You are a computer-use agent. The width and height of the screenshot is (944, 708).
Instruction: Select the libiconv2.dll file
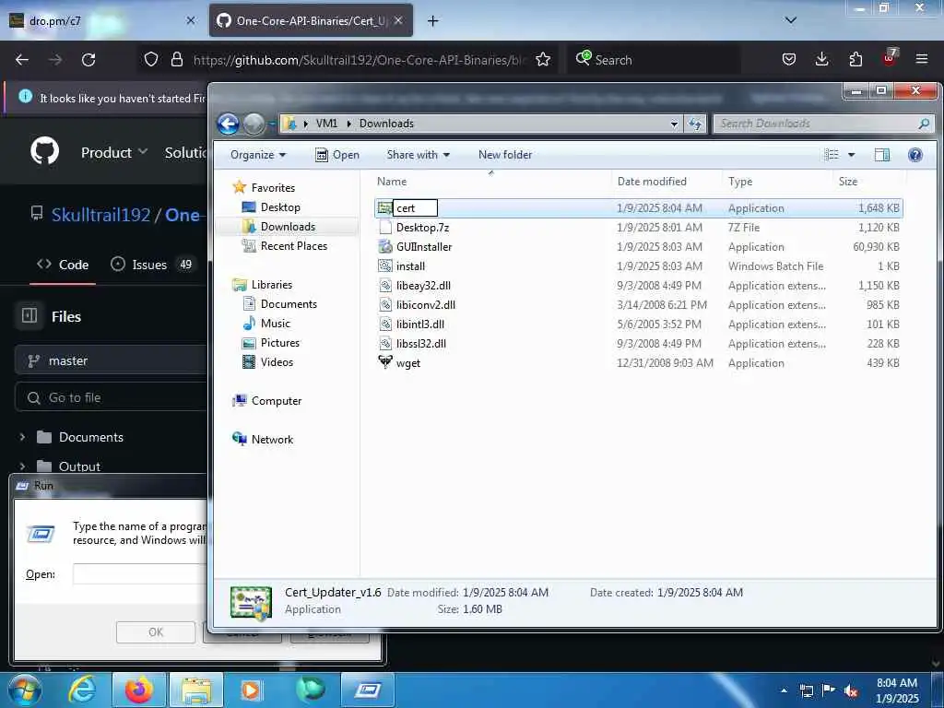(426, 304)
